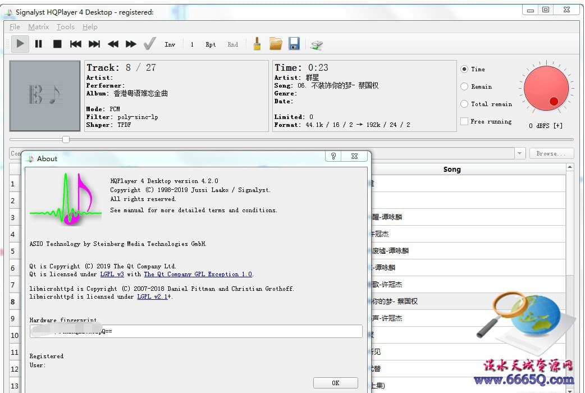
Task: Skip to next track
Action: (x=94, y=44)
